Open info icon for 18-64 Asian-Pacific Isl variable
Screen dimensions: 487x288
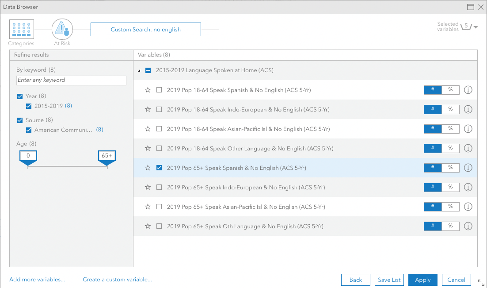point(468,129)
